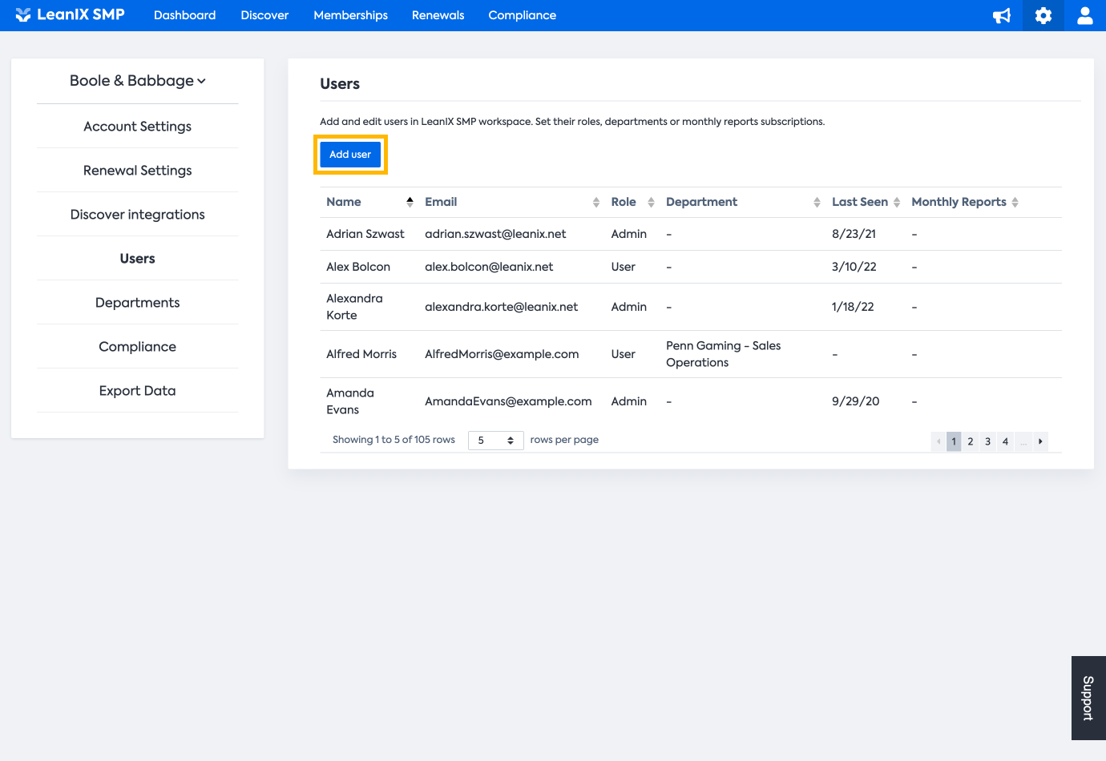This screenshot has height=761, width=1106.
Task: Select the Amanda Evans row name
Action: (x=350, y=401)
